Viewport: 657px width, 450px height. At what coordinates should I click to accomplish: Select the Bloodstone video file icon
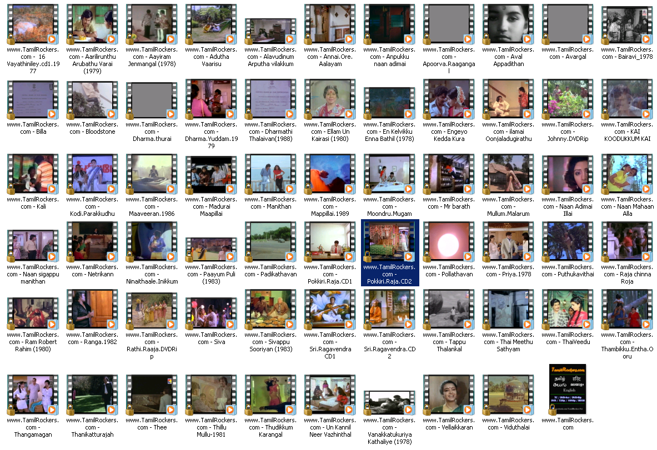[92, 100]
